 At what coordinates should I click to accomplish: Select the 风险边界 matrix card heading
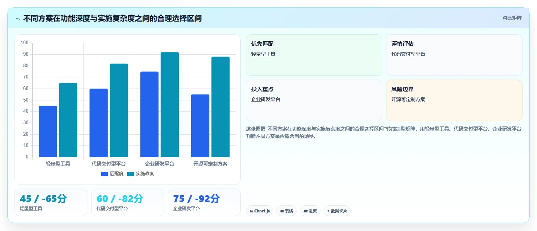[x=402, y=89]
